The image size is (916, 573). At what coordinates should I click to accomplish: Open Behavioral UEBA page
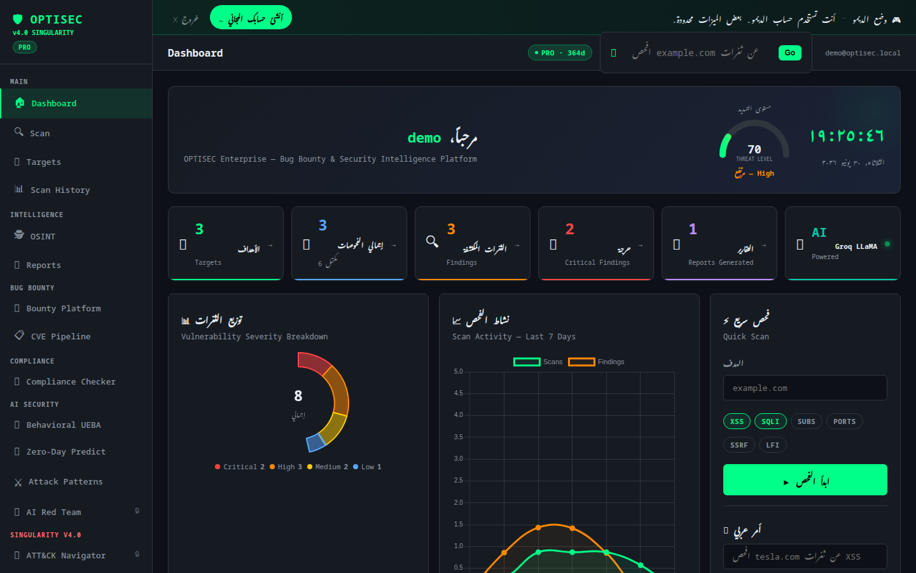pyautogui.click(x=76, y=425)
